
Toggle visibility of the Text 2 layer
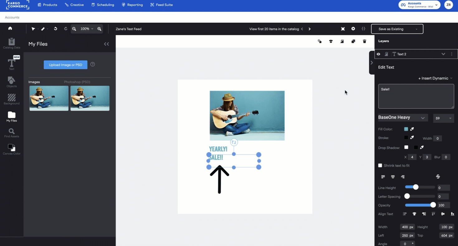378,54
